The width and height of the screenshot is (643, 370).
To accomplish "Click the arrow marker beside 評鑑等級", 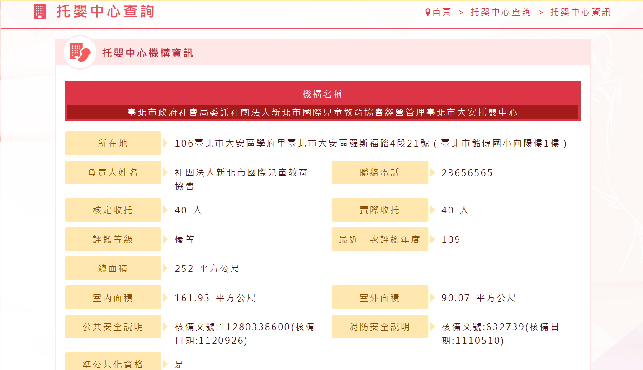I will [x=165, y=239].
